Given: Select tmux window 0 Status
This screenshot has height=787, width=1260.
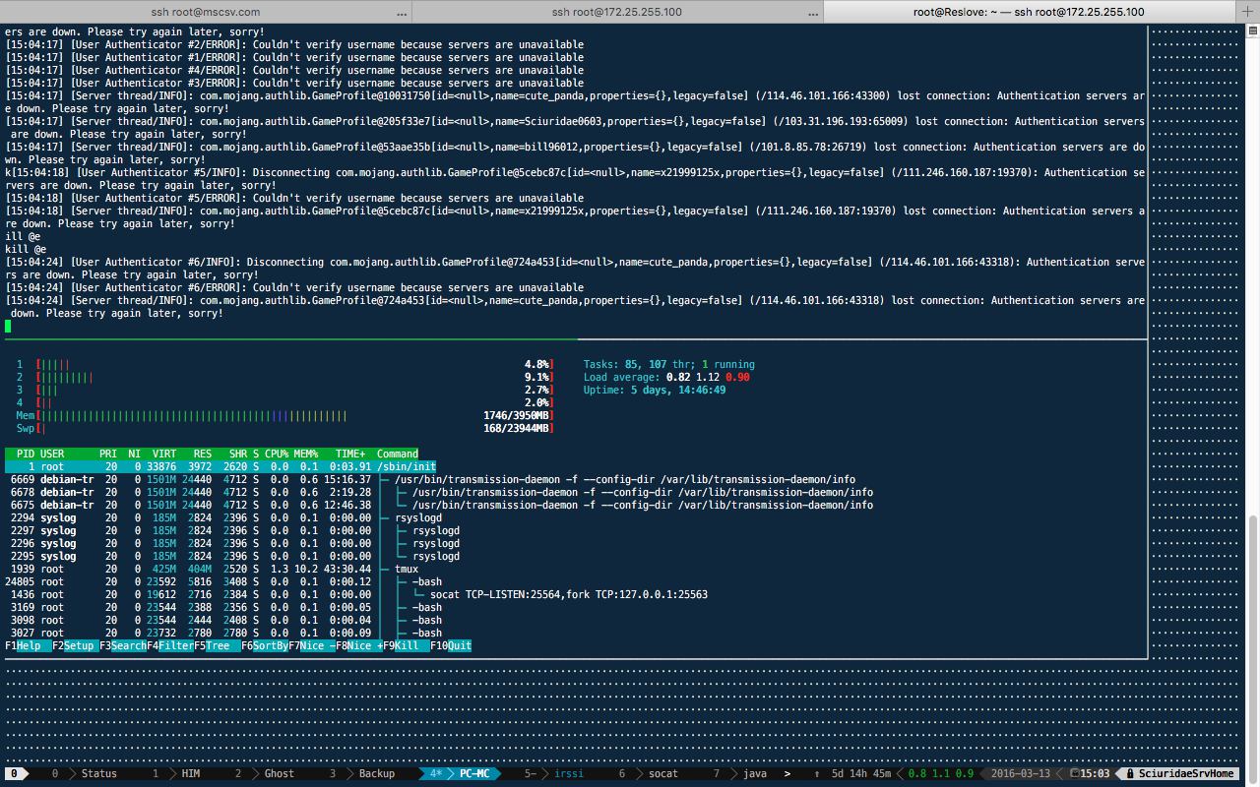Looking at the screenshot, I should click(85, 774).
